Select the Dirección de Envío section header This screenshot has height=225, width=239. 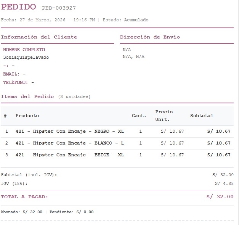point(150,37)
